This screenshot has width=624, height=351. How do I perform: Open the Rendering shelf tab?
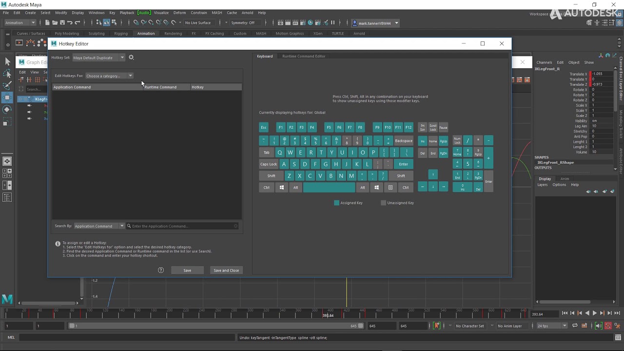point(173,34)
